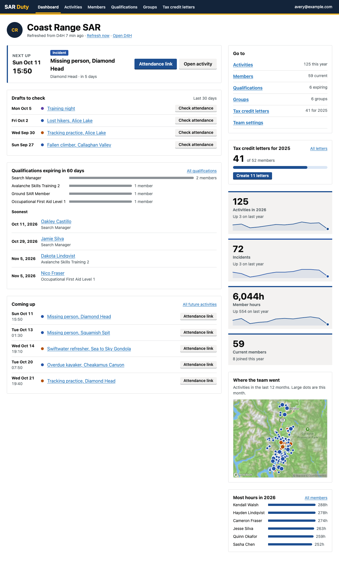View All qualifications

click(x=202, y=171)
